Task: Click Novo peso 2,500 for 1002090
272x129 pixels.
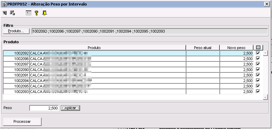Action: (237, 70)
